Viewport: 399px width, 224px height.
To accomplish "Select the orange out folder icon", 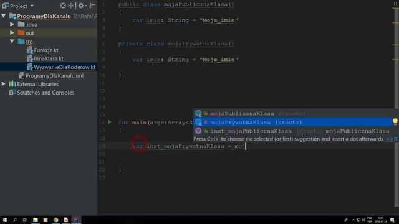I will tap(21, 33).
